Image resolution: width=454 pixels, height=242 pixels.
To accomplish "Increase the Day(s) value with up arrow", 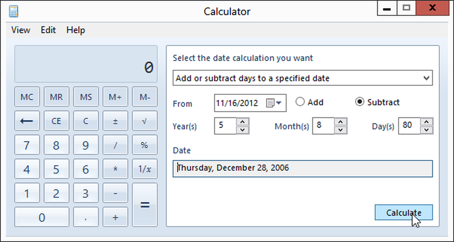I will (x=426, y=122).
